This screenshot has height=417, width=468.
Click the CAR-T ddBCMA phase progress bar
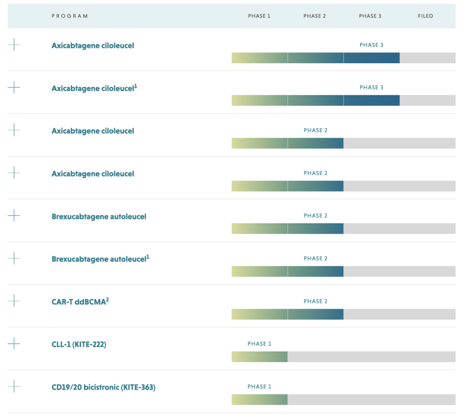343,314
